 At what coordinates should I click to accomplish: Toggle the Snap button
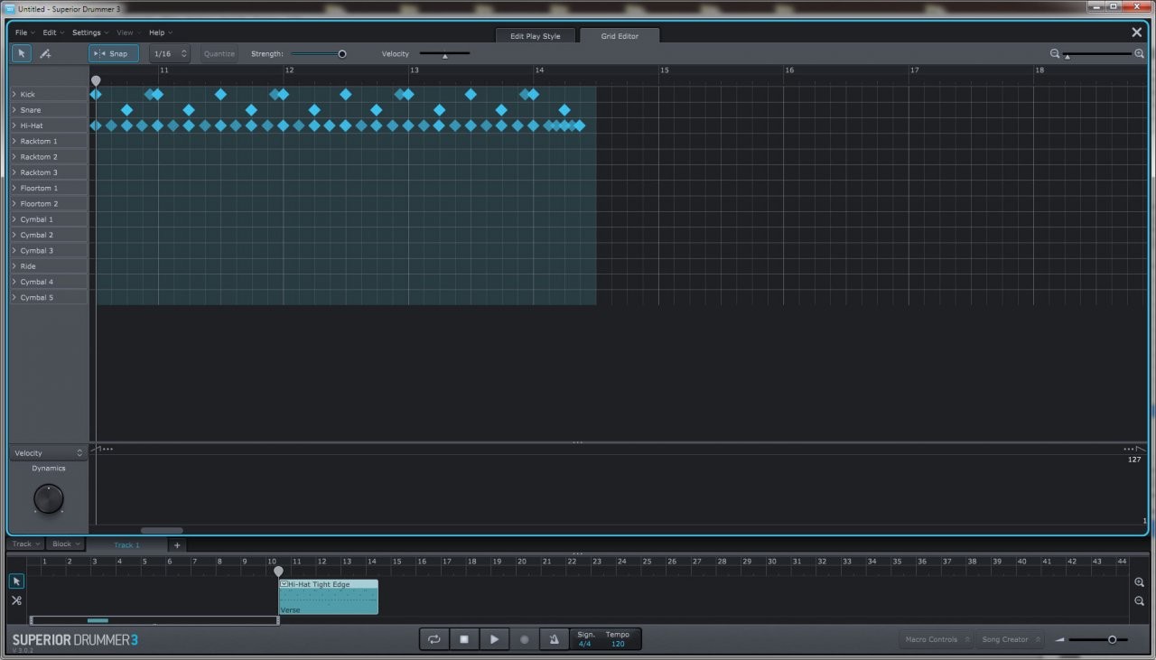point(114,53)
